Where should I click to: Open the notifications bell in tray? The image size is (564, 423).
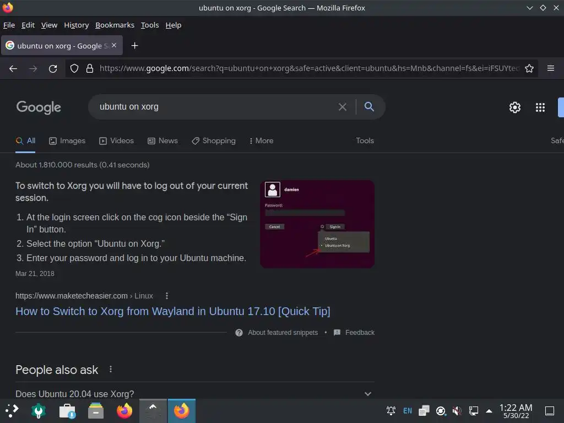pos(391,410)
